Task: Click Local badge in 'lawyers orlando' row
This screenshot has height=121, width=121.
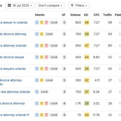Action: click(x=54, y=69)
